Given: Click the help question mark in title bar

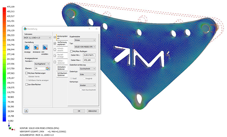Looking at the screenshot, I should 89,29.
